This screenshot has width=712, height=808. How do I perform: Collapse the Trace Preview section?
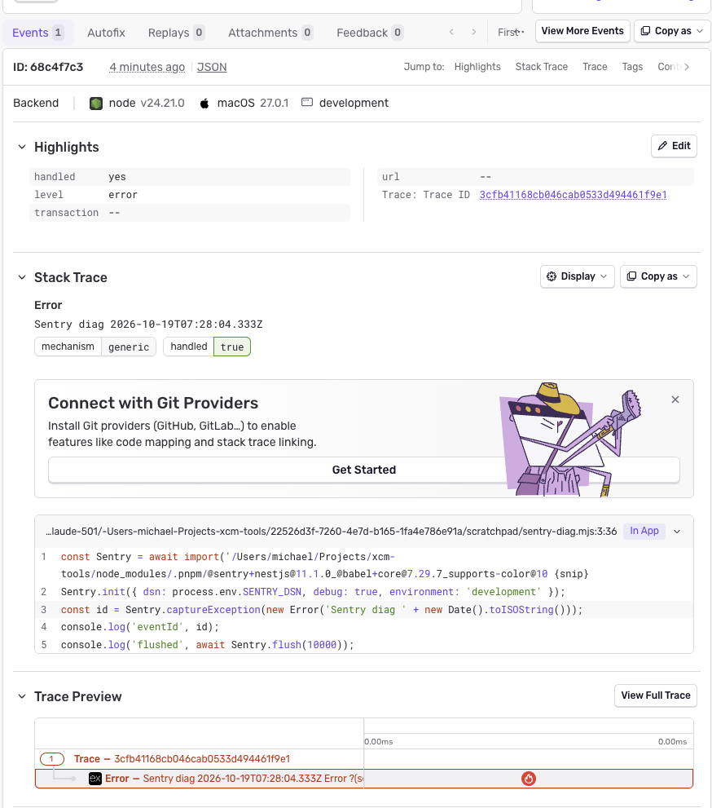click(22, 696)
